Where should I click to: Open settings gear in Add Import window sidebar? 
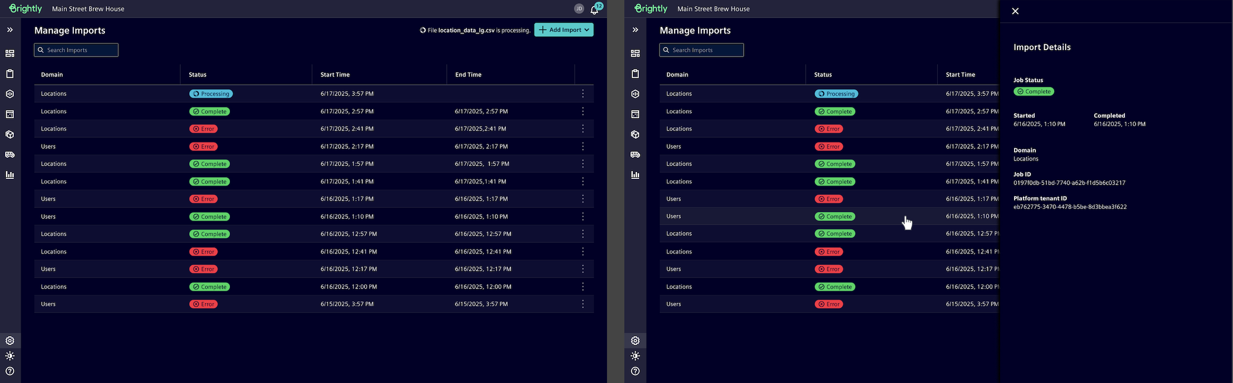coord(10,341)
